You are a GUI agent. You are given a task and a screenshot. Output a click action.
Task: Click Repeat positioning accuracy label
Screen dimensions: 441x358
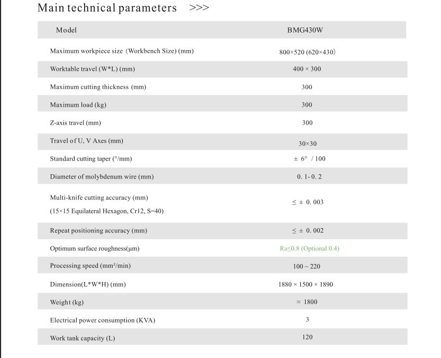[98, 231]
